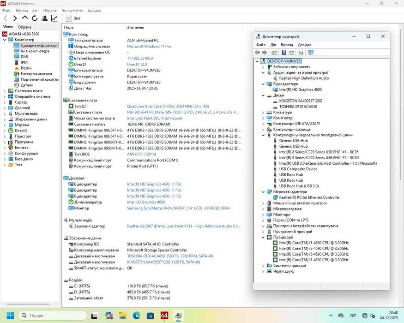Click the Безпека shield icon in sidebar
This screenshot has height=323, width=404.
[11, 148]
